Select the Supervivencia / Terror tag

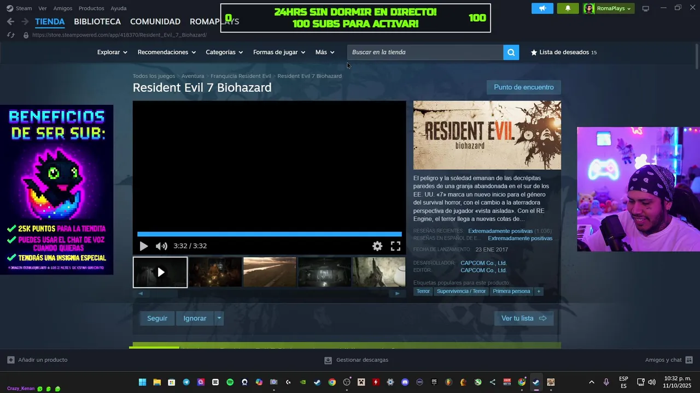click(461, 291)
